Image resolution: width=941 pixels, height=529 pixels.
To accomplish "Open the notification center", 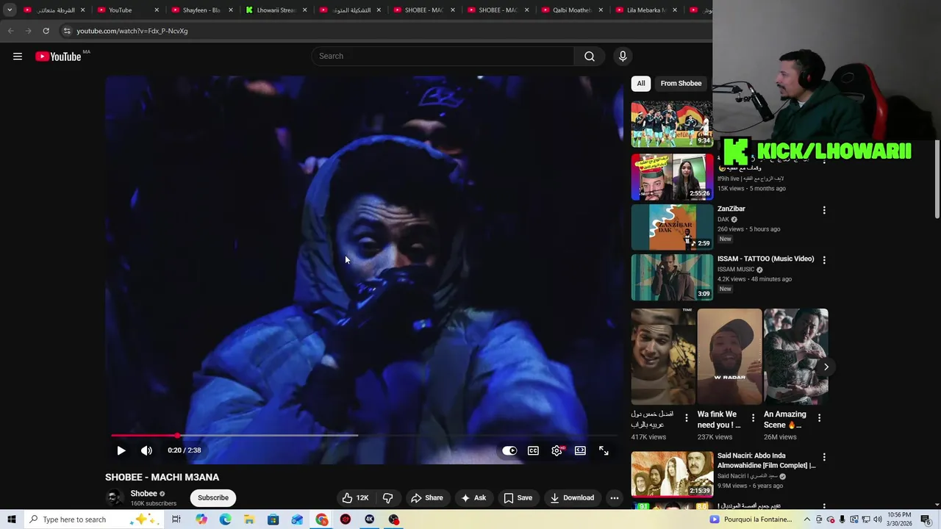I will coord(926,519).
